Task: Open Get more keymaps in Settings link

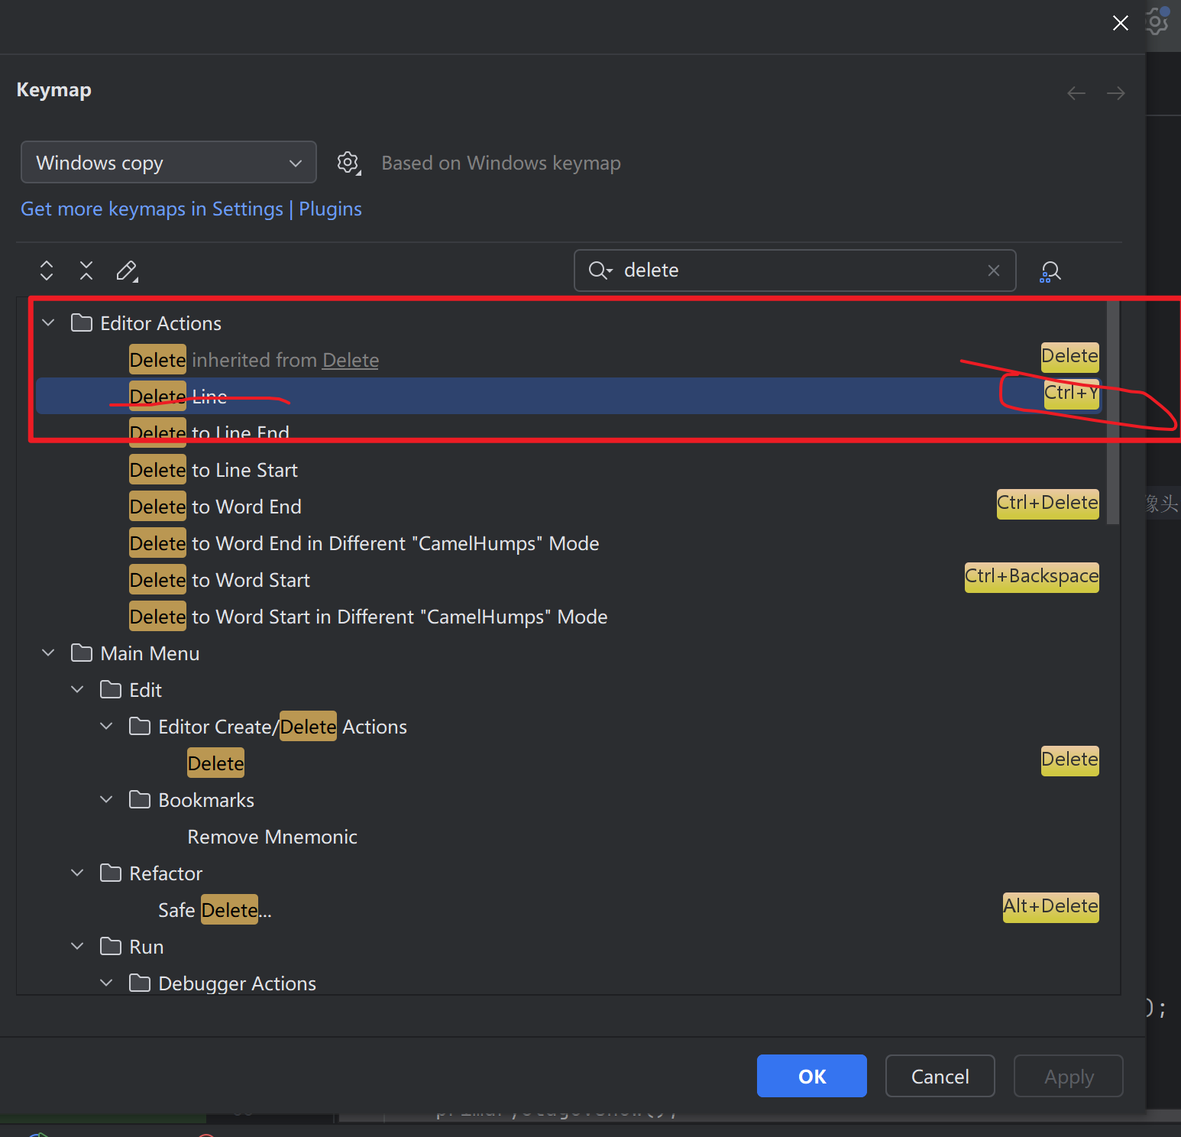Action: [x=191, y=209]
